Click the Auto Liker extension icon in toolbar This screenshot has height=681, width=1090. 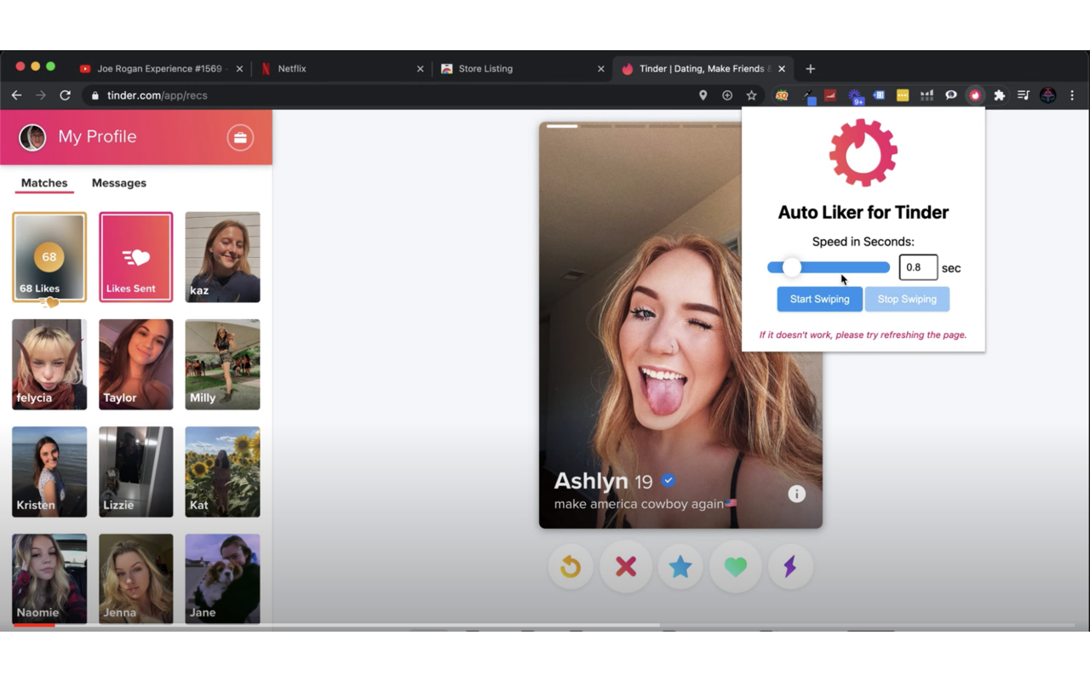[975, 95]
